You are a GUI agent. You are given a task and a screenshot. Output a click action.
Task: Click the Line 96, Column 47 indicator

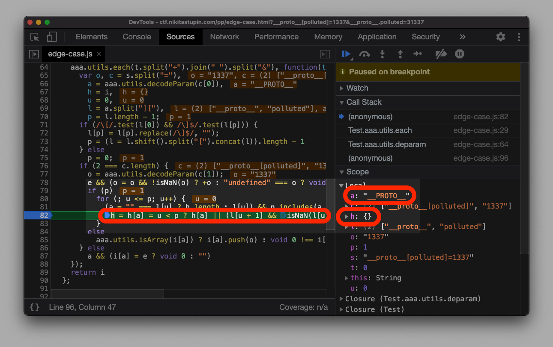point(82,307)
